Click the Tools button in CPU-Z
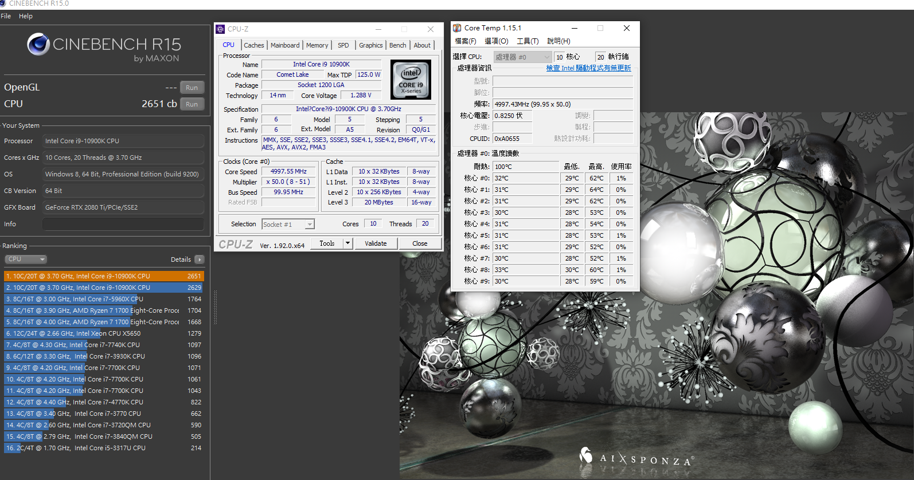Screen dimensions: 914x480 [327, 243]
